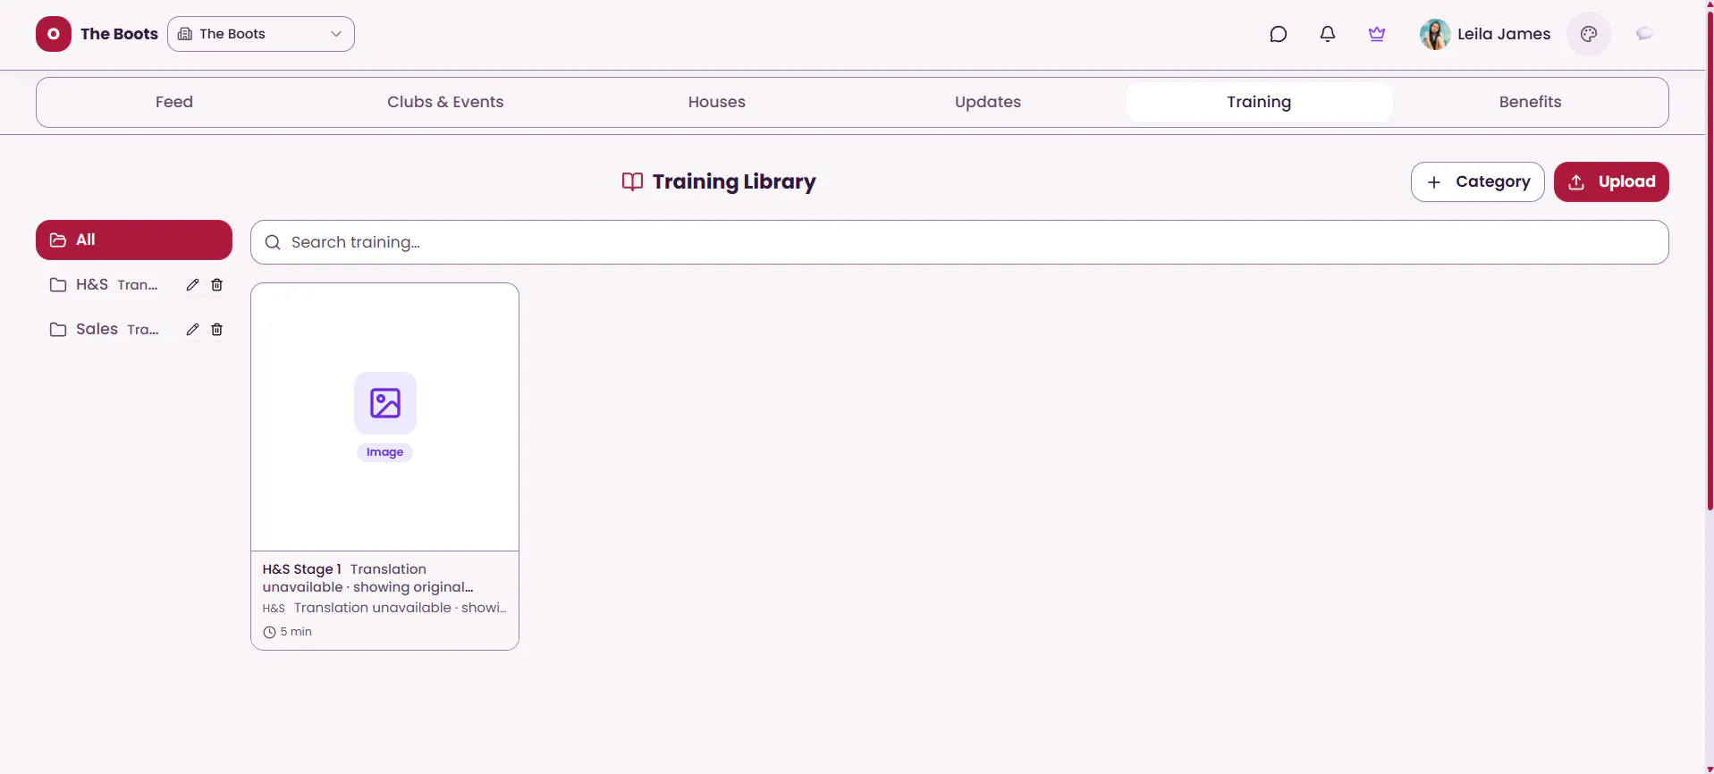Click the speech bubble toggle icon
Viewport: 1714px width, 774px height.
point(1644,34)
